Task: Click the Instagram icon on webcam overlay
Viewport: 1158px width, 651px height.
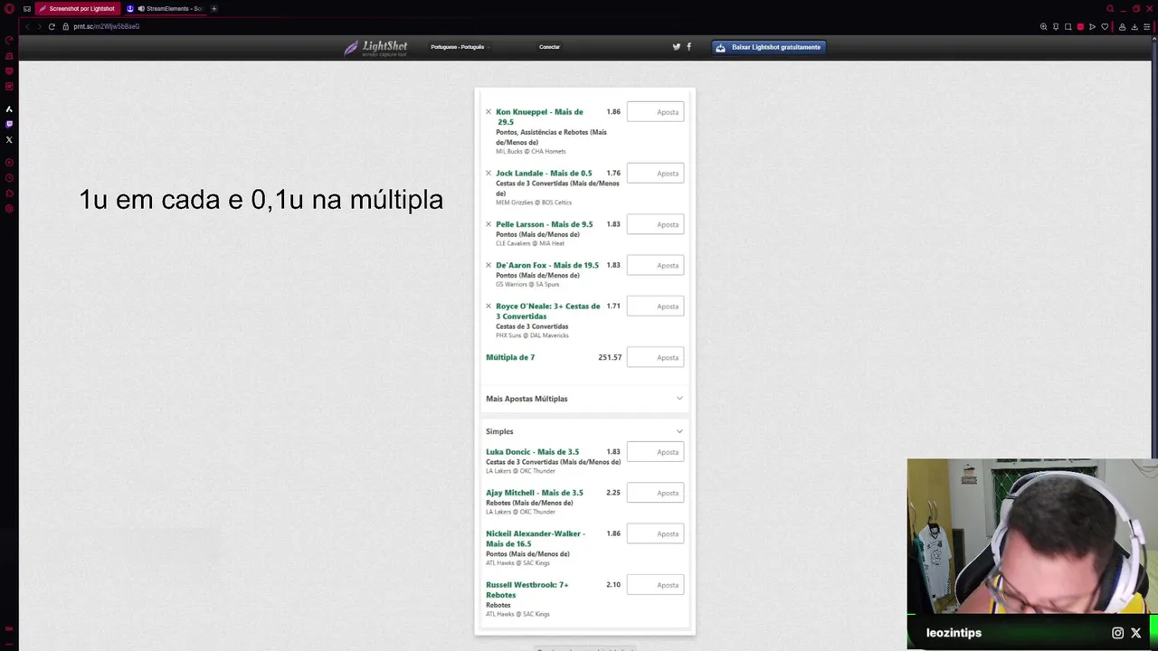Action: click(x=1117, y=633)
